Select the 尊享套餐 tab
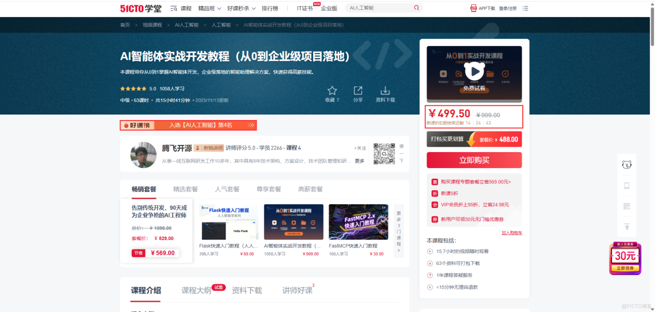The height and width of the screenshot is (312, 655). (269, 189)
